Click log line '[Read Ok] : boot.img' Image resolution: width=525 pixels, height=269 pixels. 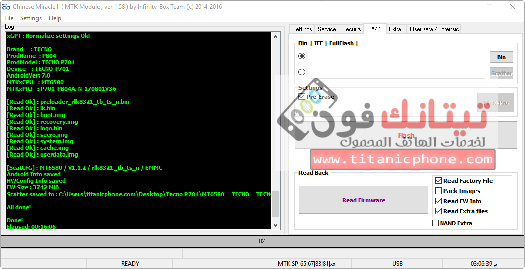36,115
